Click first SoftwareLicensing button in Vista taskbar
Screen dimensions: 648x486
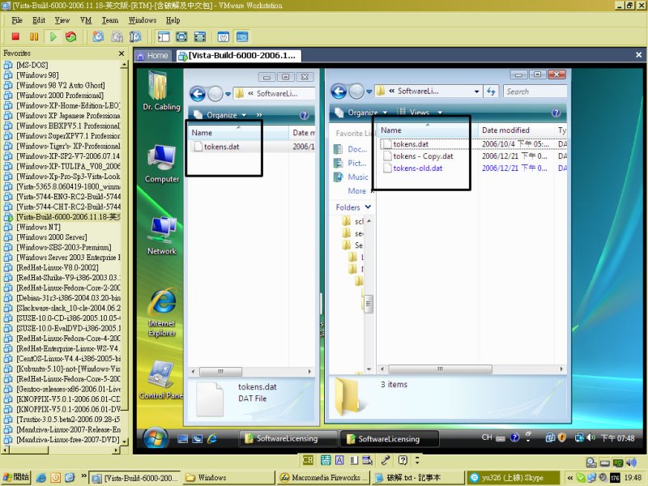tap(287, 438)
